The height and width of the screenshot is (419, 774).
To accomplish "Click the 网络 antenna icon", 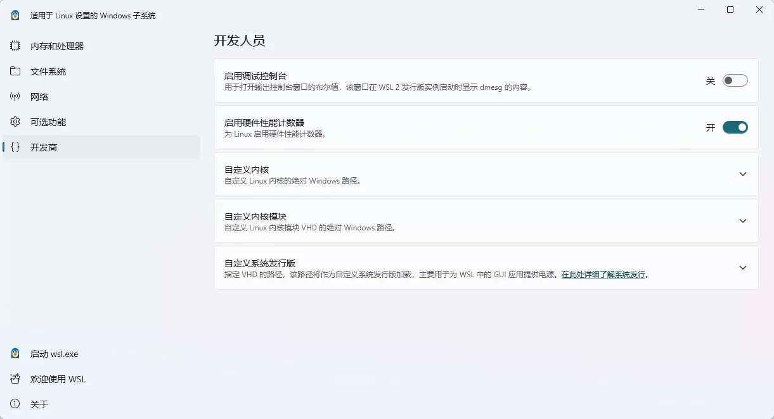I will [x=15, y=97].
